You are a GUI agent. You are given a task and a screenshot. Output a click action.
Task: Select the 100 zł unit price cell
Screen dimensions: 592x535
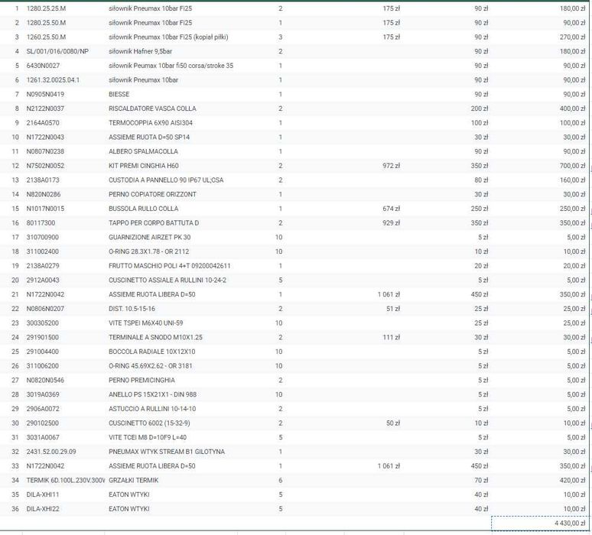(x=480, y=123)
